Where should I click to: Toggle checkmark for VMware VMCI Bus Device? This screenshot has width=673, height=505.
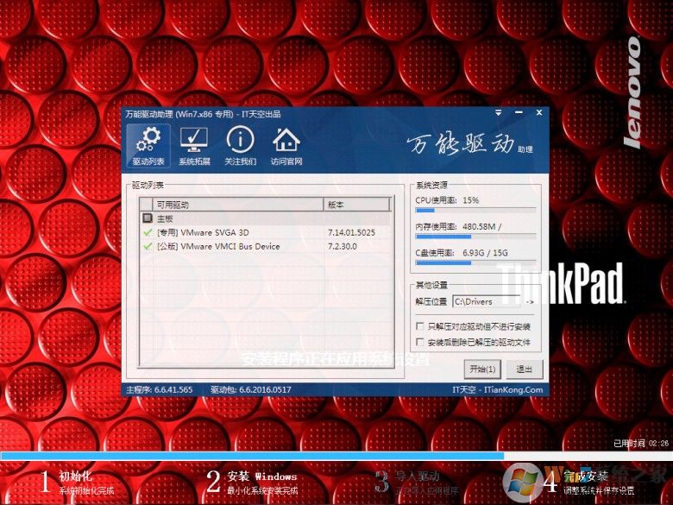tap(148, 247)
